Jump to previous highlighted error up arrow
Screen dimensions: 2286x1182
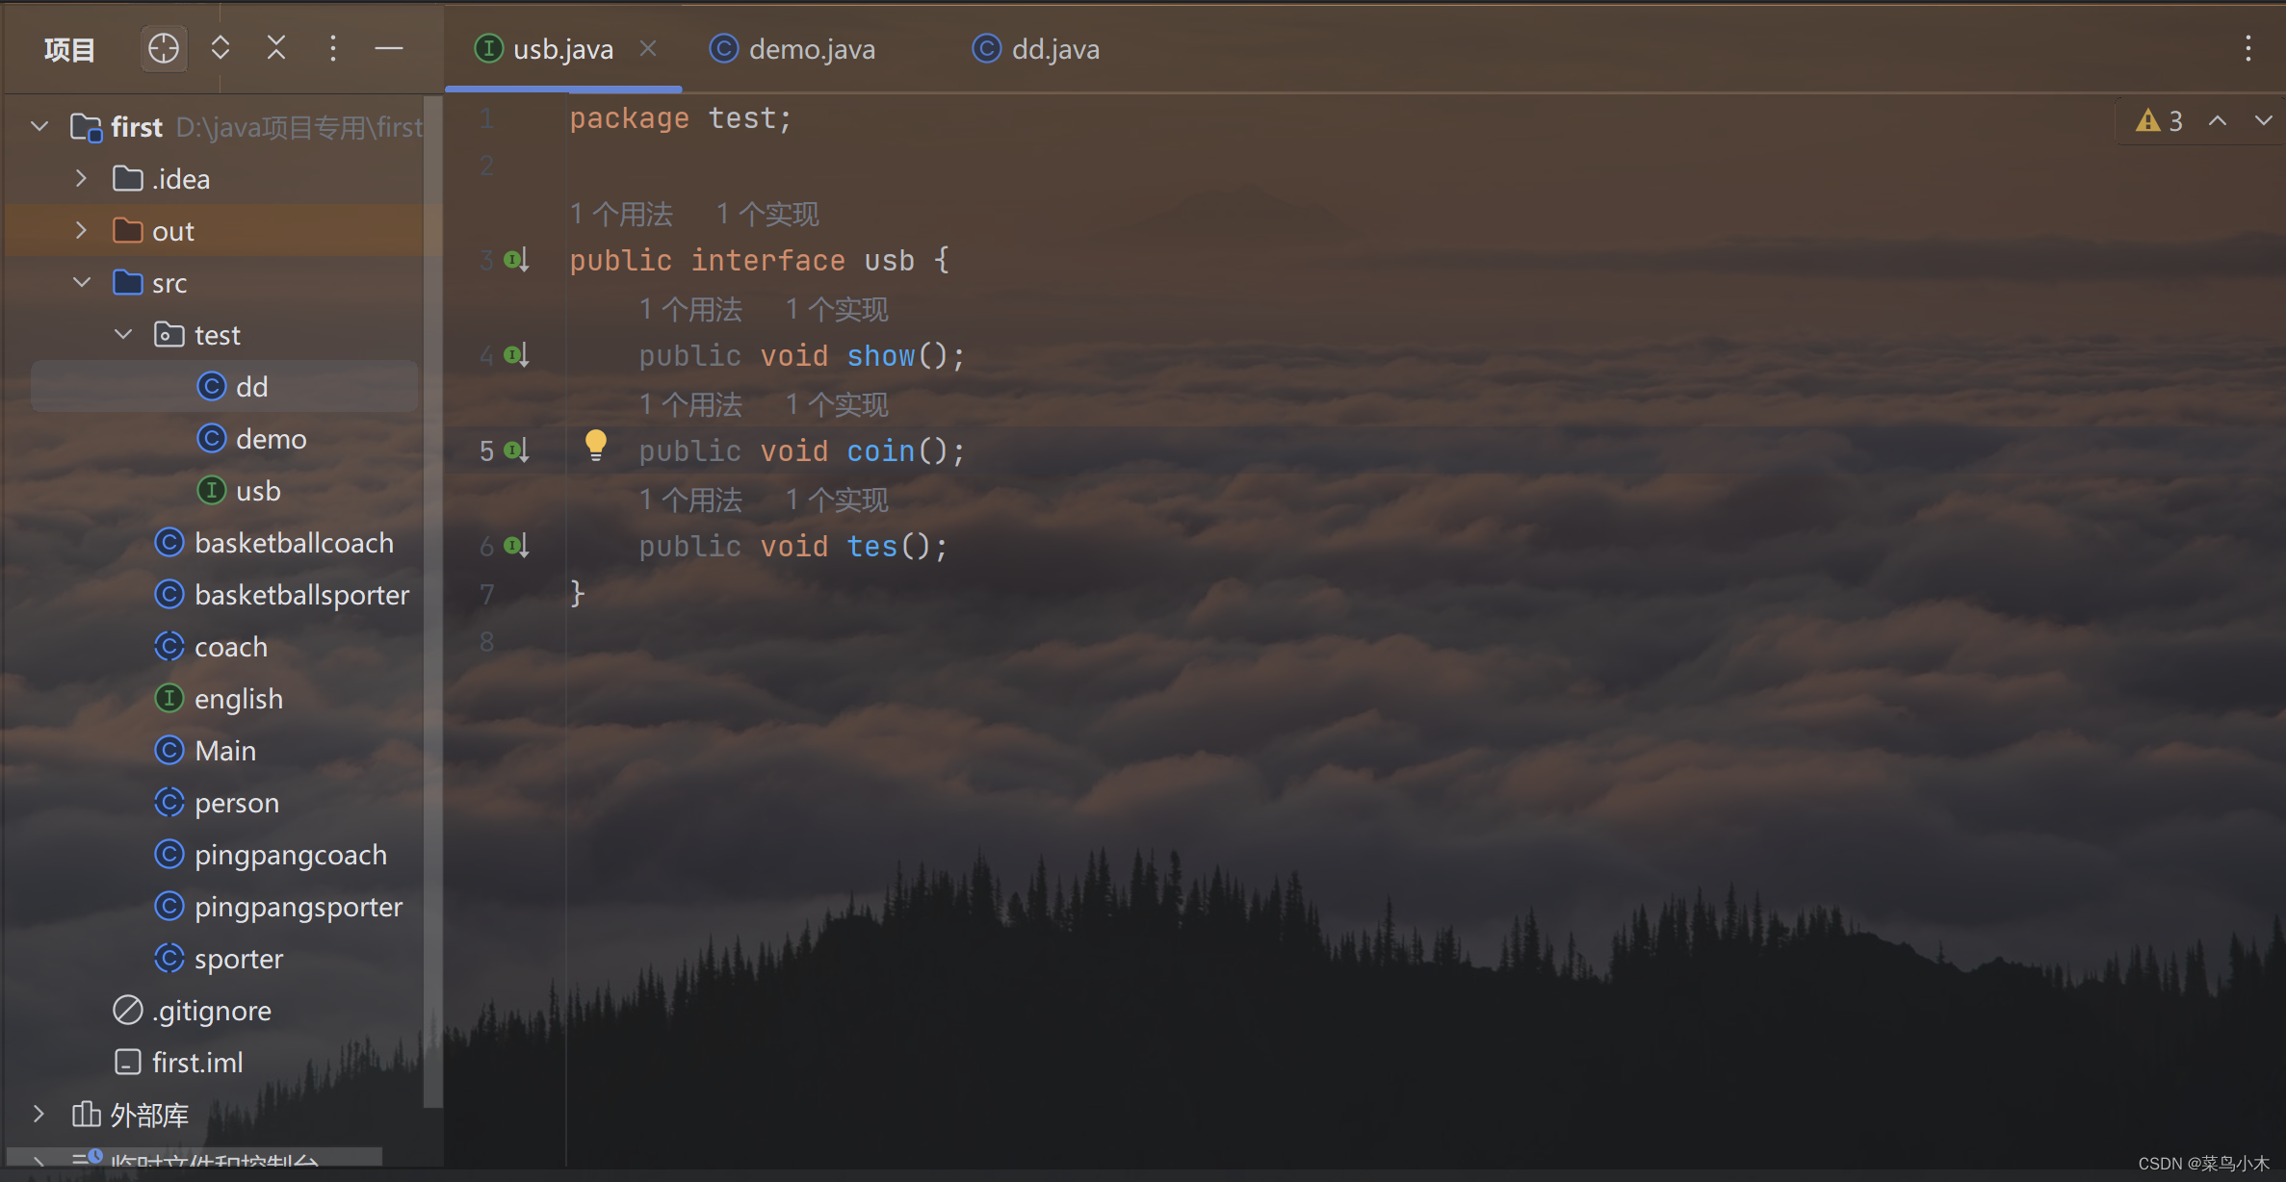(2218, 120)
